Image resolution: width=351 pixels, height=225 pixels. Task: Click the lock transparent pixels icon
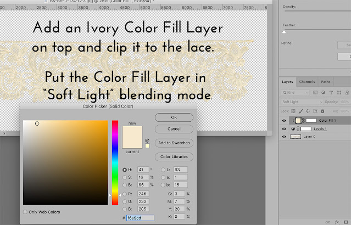[x=293, y=111]
